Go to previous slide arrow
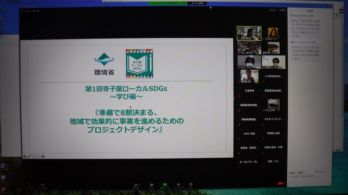The width and height of the screenshot is (348, 195). (25, 156)
